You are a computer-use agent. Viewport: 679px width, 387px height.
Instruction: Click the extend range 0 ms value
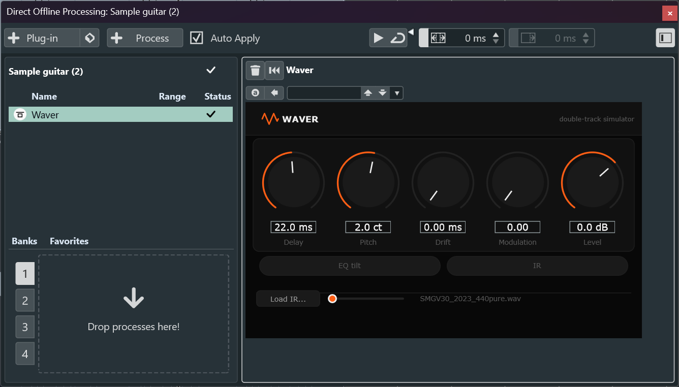coord(475,38)
